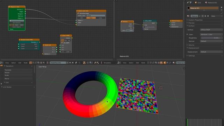Toggle the Use active layer checkbox
The width and height of the screenshot is (224, 126).
pyautogui.click(x=78, y=13)
